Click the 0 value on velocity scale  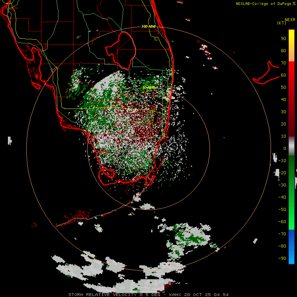click(285, 148)
